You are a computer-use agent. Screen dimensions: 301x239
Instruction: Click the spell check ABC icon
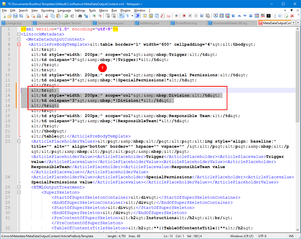(x=263, y=16)
